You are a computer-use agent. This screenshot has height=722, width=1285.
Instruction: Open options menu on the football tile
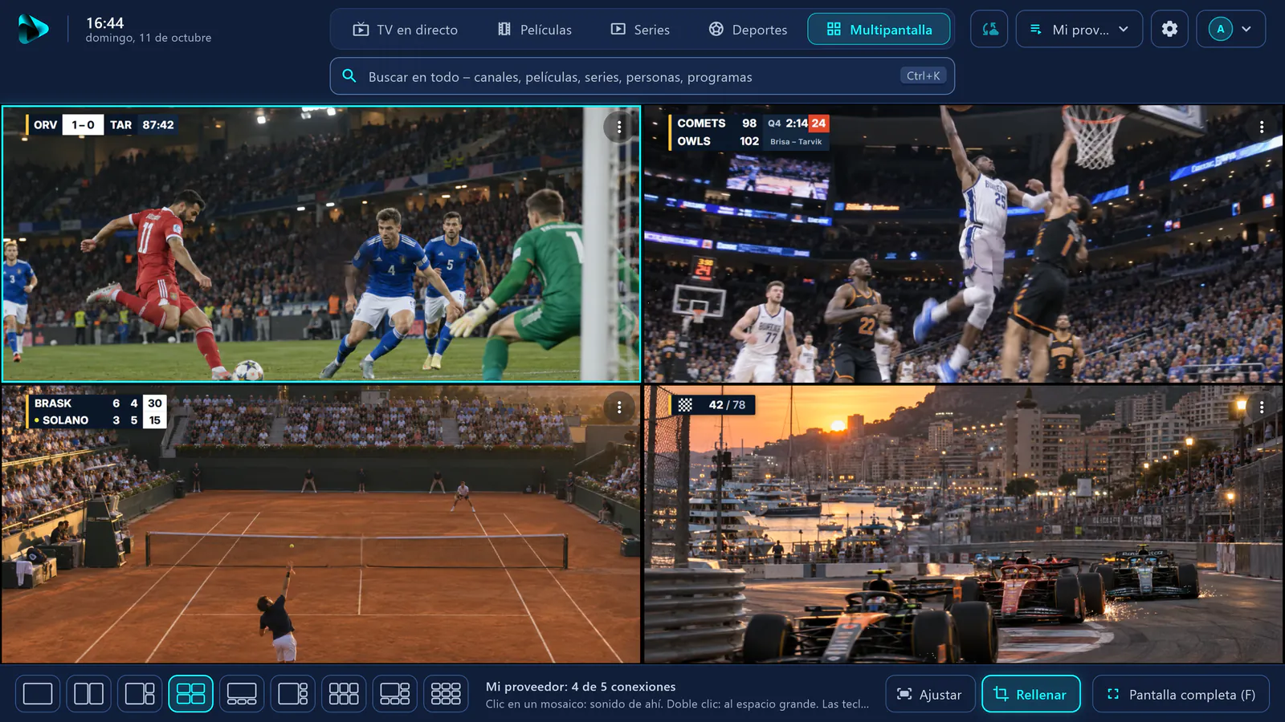pos(618,127)
